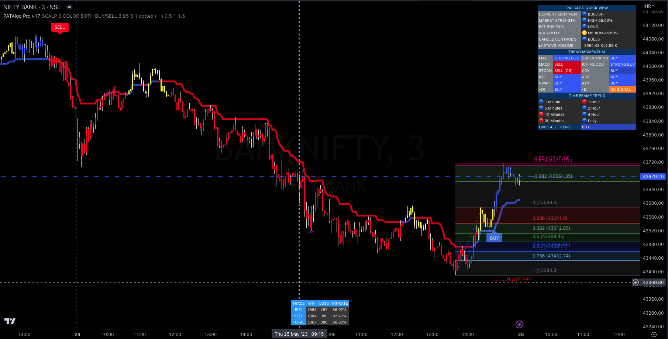Click the TIME FRAME TREND section header
This screenshot has height=339, width=668.
587,96
